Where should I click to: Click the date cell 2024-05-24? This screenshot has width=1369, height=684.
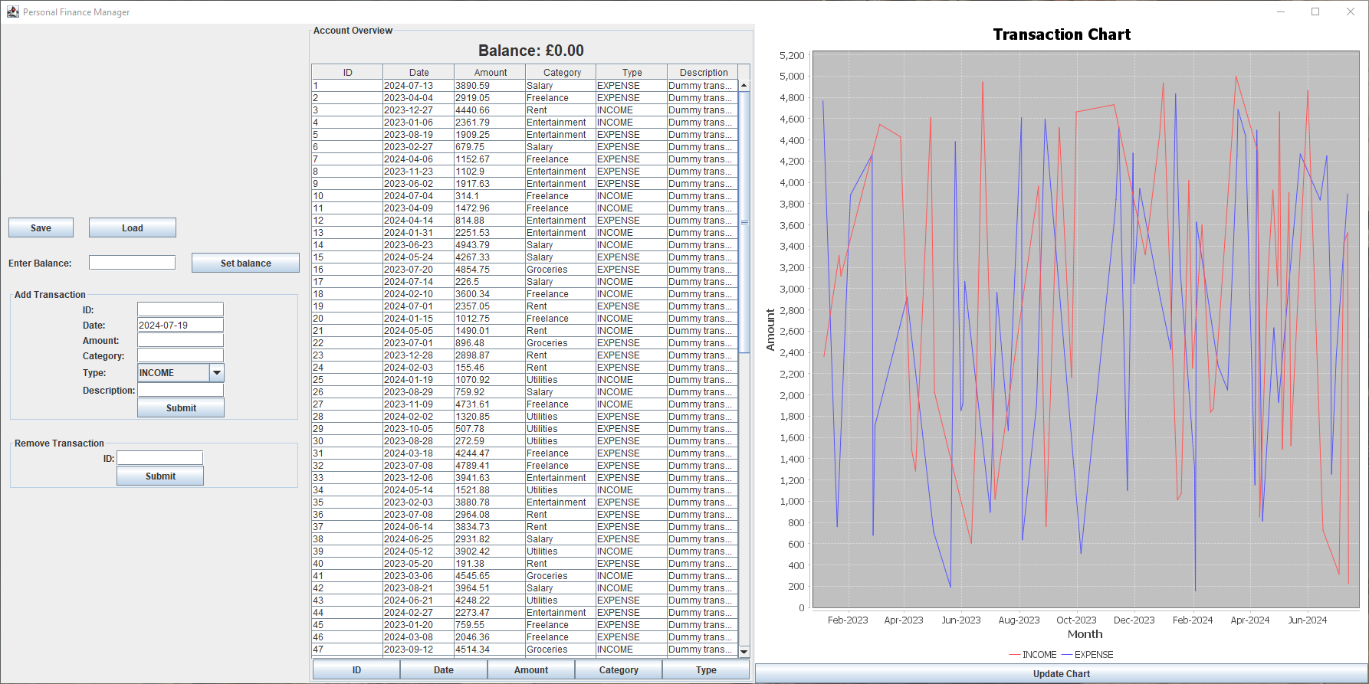(419, 257)
